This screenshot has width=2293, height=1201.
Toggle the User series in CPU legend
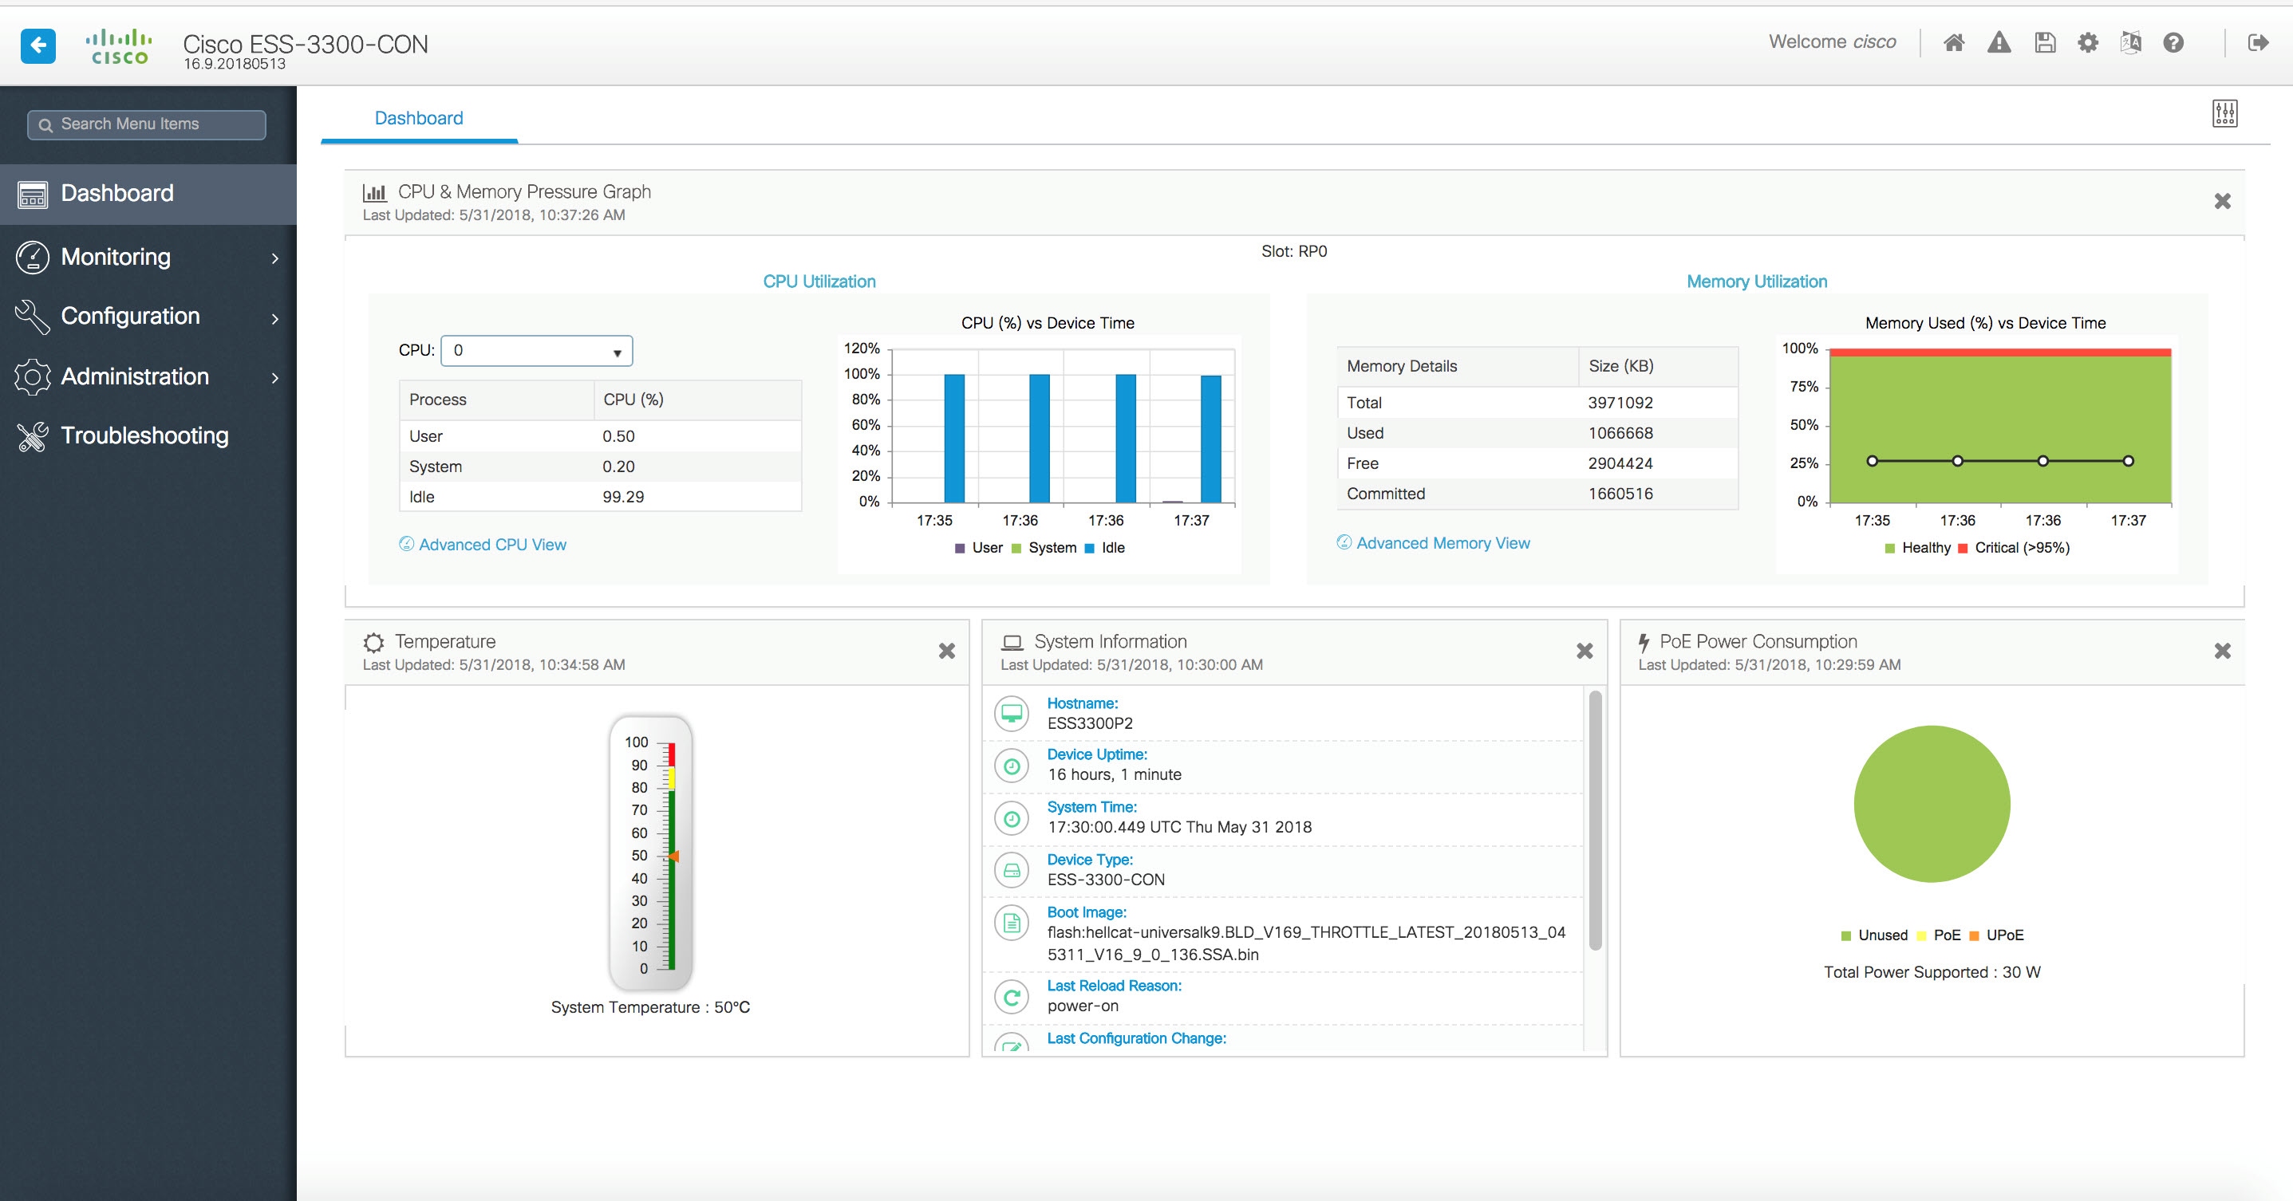tap(978, 548)
